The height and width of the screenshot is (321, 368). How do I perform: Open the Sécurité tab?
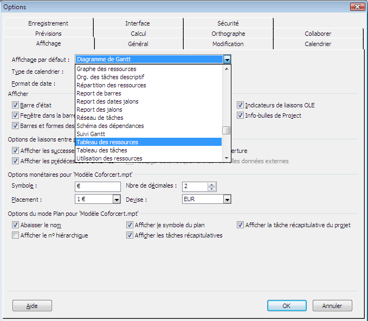(x=228, y=23)
